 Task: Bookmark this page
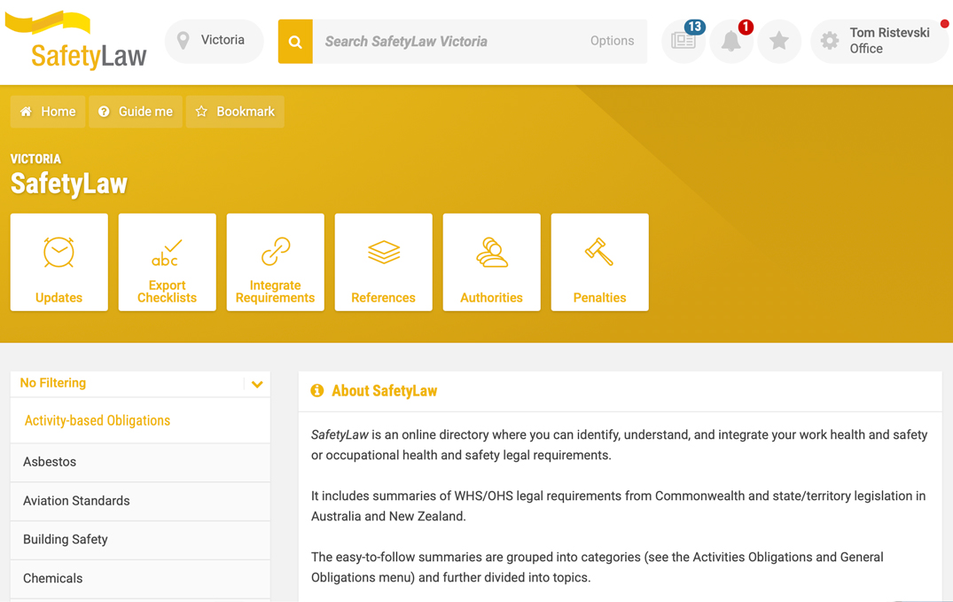coord(235,112)
